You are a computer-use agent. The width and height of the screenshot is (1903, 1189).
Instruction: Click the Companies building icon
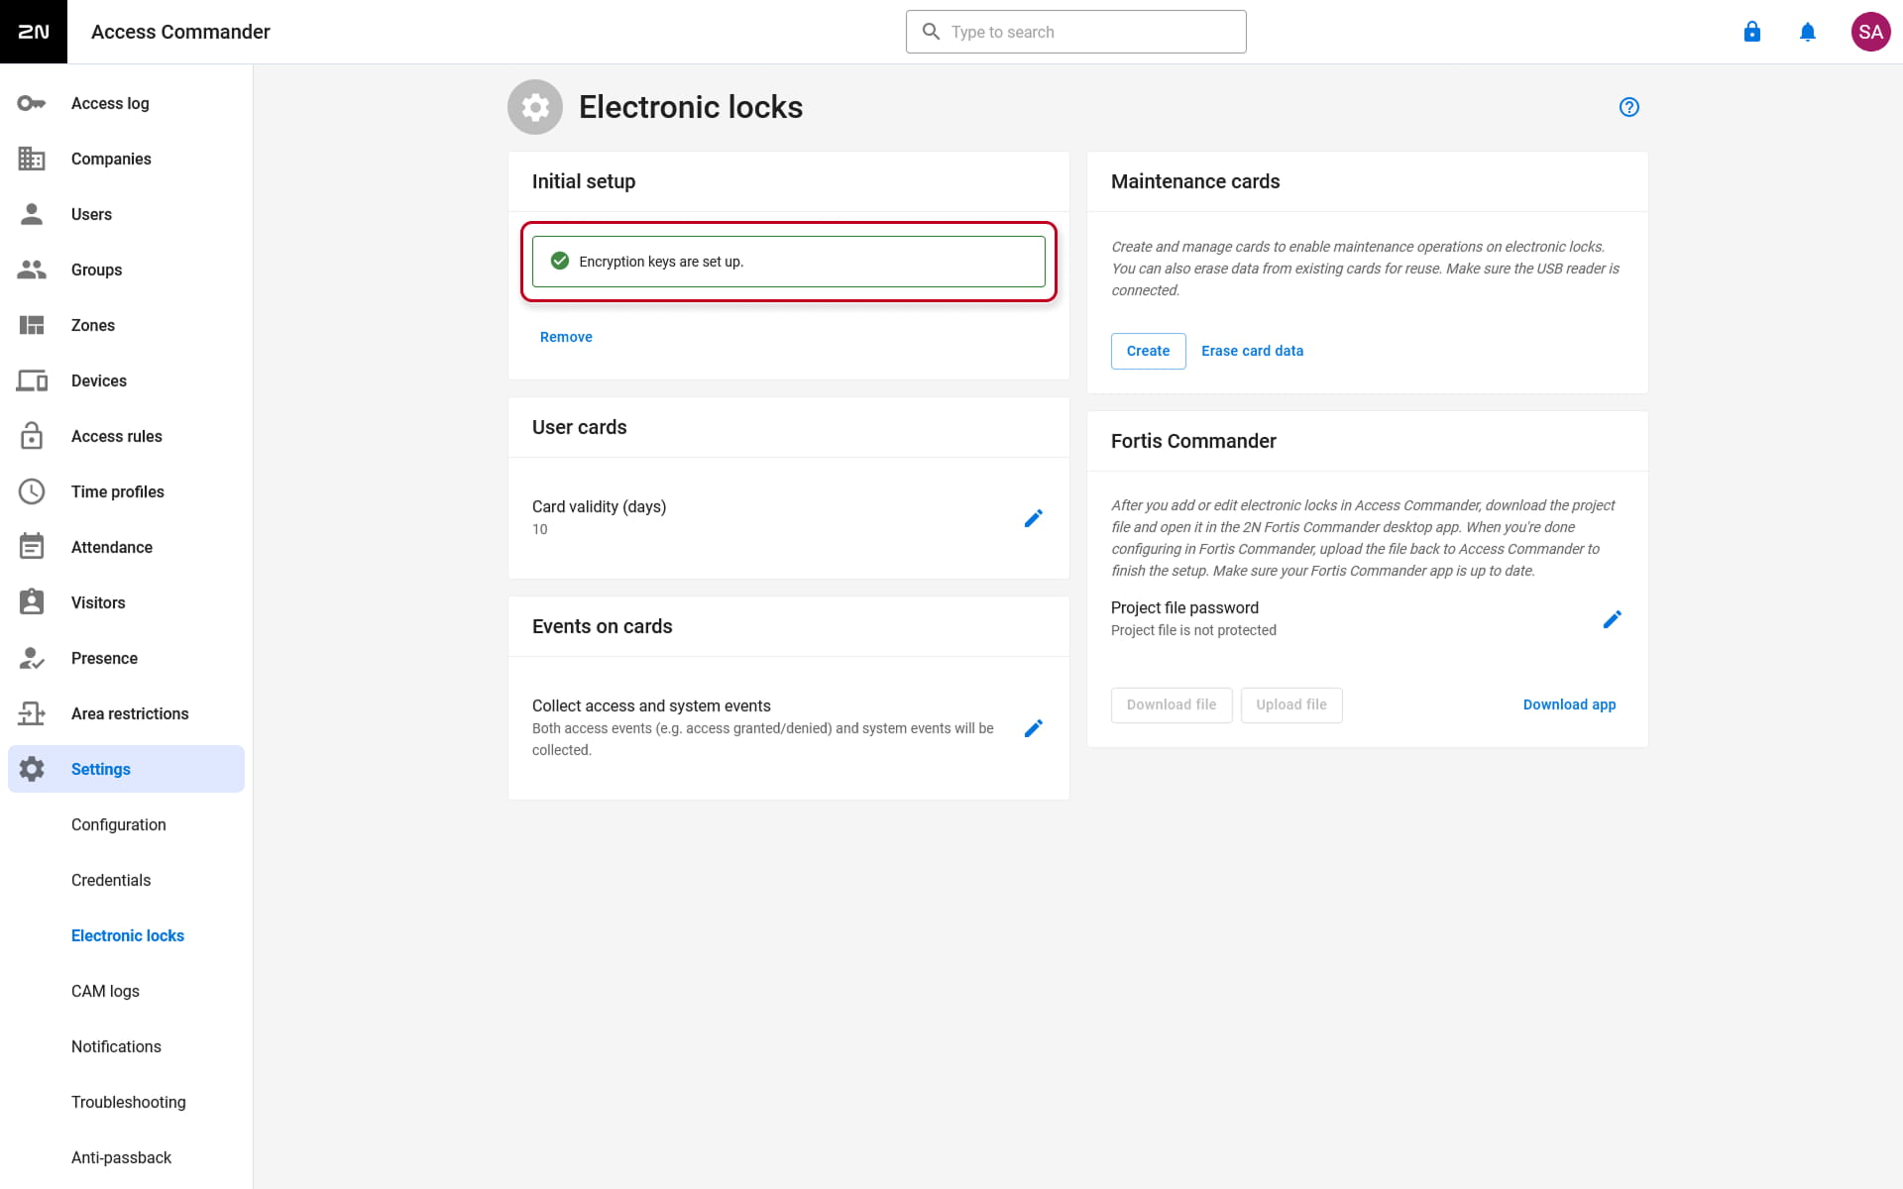click(x=32, y=159)
